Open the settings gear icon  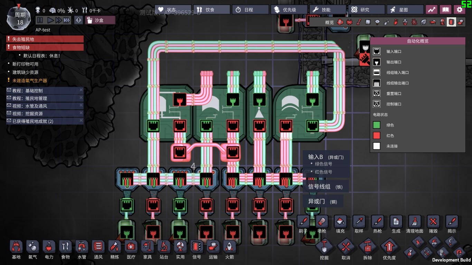pos(459,10)
